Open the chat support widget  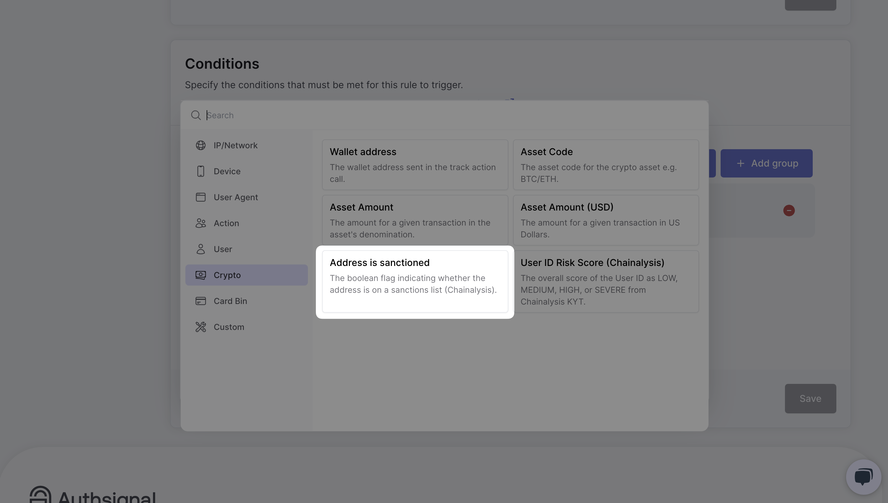862,476
